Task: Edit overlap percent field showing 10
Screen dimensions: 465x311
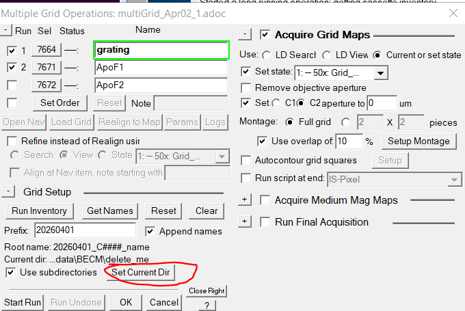Action: point(349,141)
